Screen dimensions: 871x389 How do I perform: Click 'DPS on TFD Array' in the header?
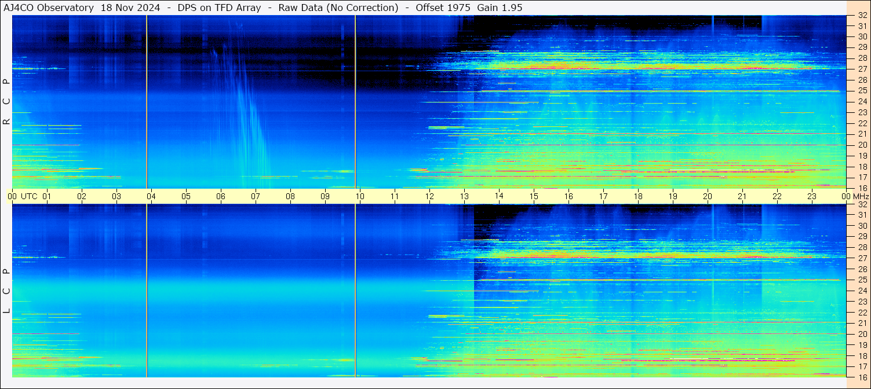point(219,8)
